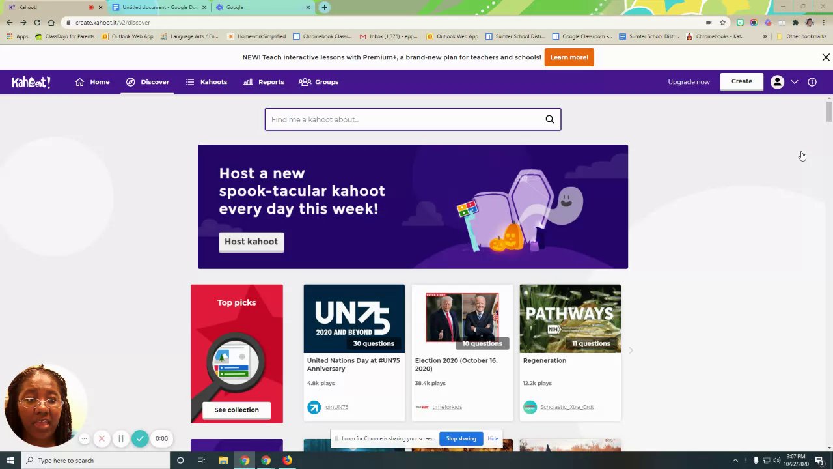Open the UN75 kahoot thumbnail
The image size is (833, 469).
pyautogui.click(x=354, y=319)
